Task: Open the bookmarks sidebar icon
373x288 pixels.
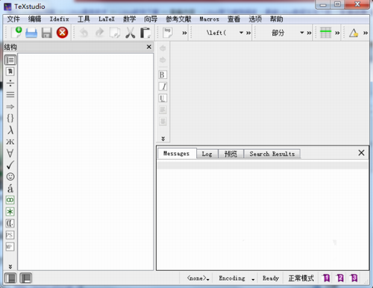Action: tap(10, 72)
